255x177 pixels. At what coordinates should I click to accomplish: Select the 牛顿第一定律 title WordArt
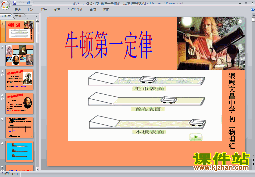tap(109, 45)
